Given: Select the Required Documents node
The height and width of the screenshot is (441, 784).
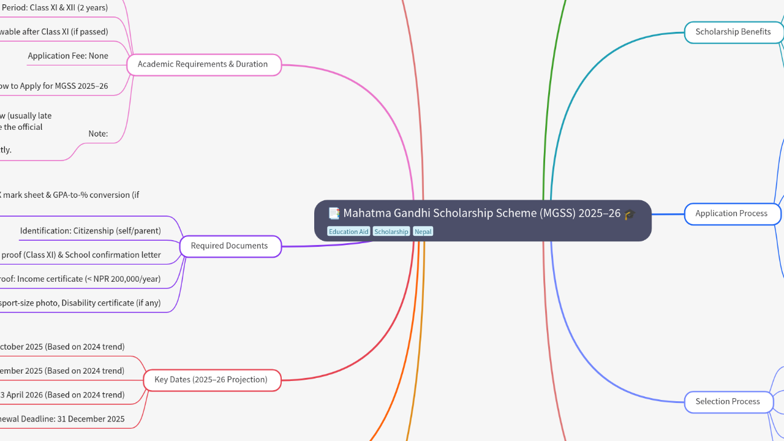Looking at the screenshot, I should point(229,246).
